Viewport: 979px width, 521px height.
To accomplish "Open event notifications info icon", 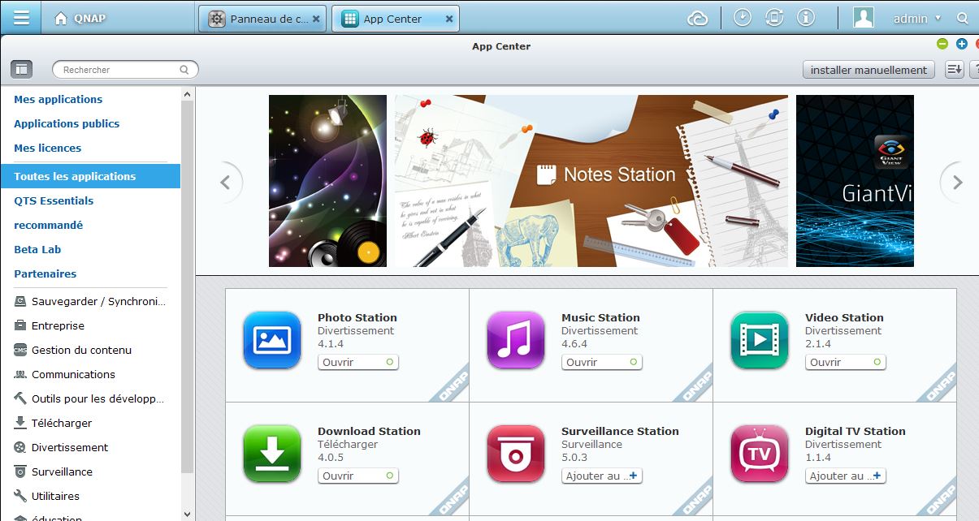I will point(805,18).
